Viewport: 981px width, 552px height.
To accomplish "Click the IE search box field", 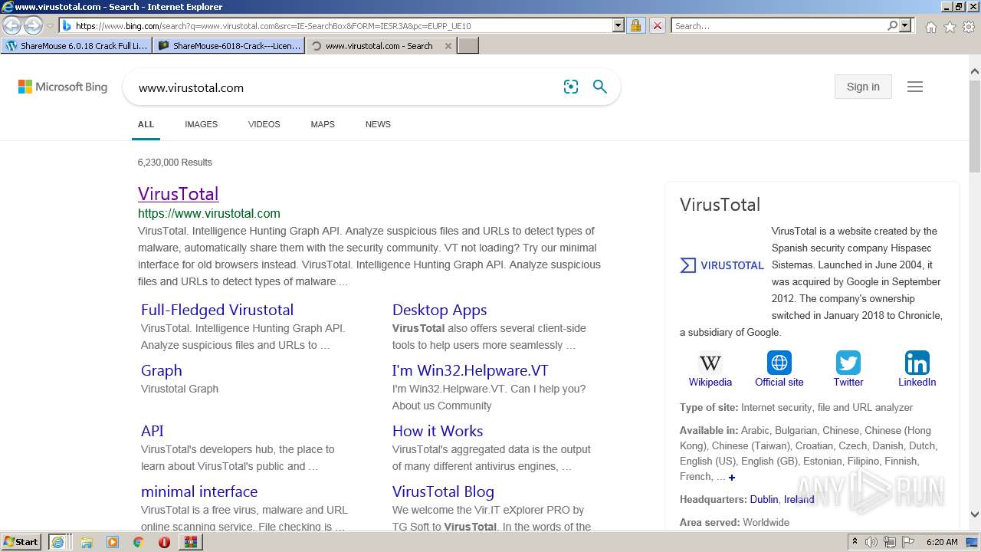I will [779, 25].
